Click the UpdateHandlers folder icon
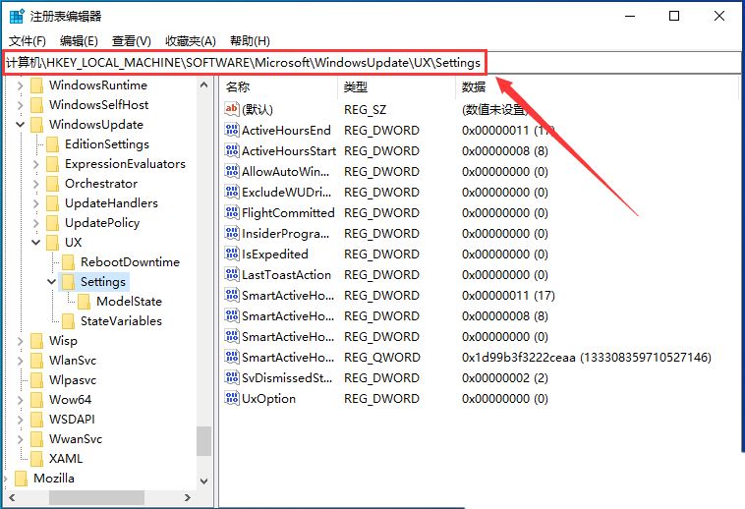Viewport: 745px width, 509px height. click(52, 203)
